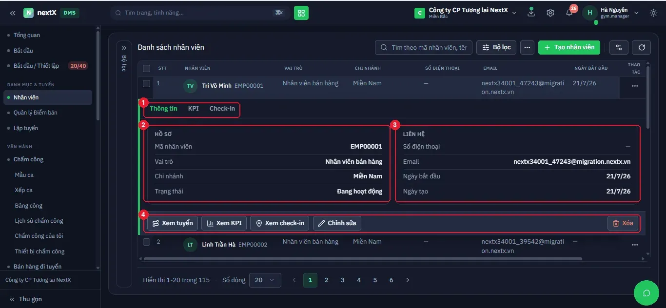Click the download/install icon in the header

point(531,13)
